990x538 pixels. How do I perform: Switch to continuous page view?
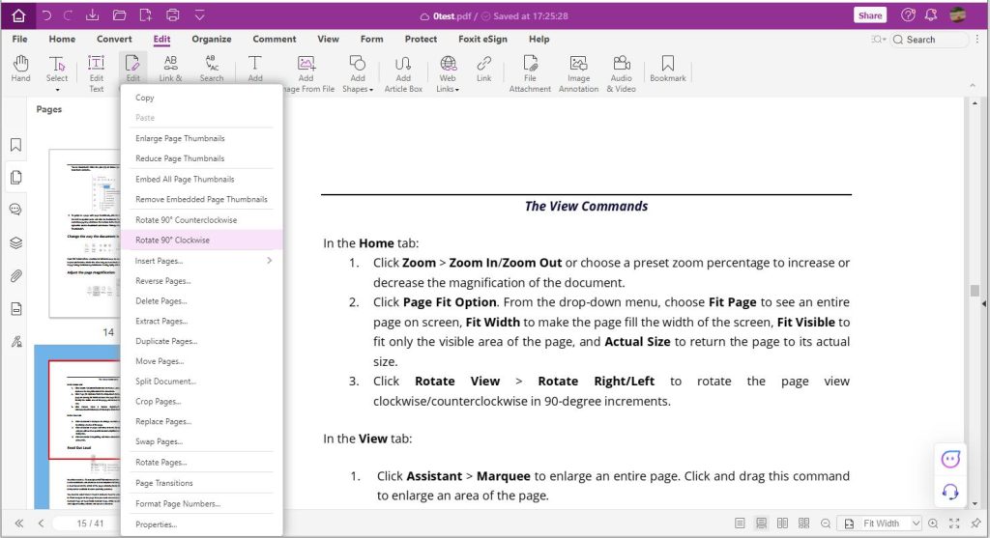click(x=762, y=524)
